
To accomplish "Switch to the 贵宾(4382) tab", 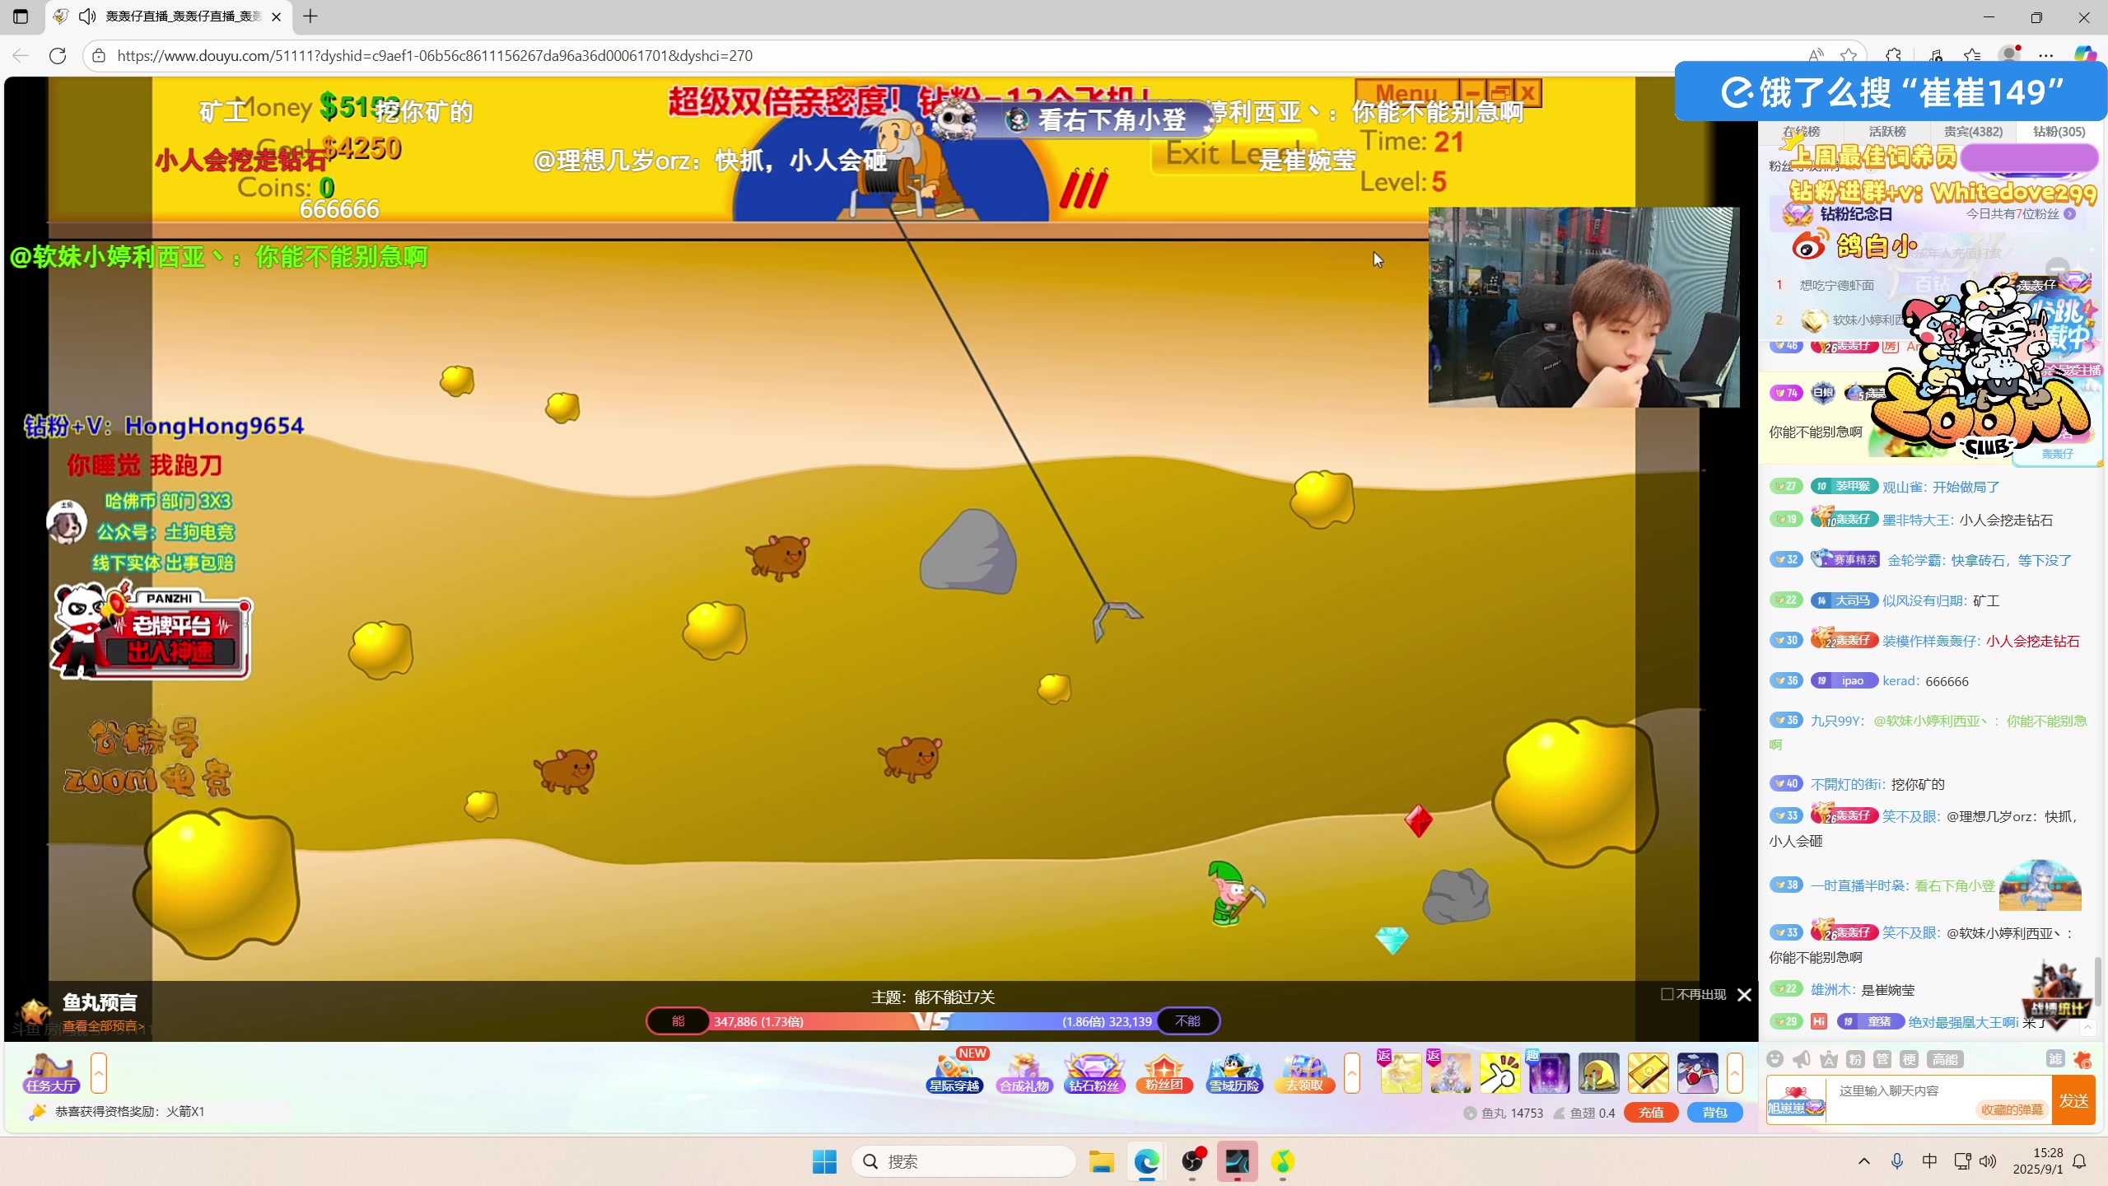I will pyautogui.click(x=1973, y=131).
